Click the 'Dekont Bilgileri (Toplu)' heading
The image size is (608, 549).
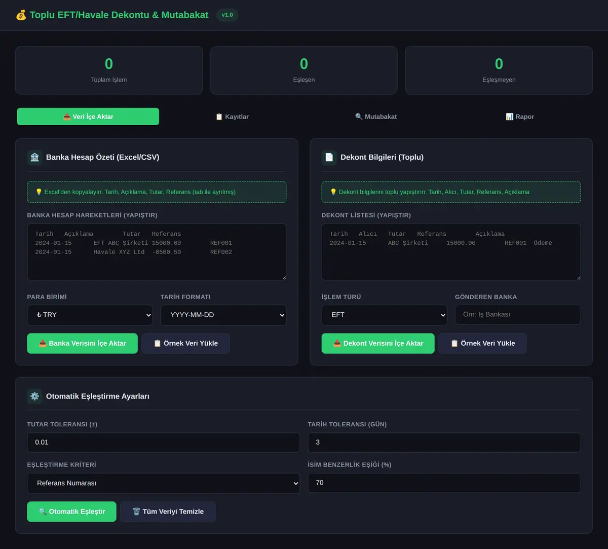(382, 157)
